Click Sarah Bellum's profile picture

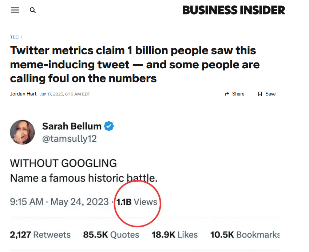point(23,132)
